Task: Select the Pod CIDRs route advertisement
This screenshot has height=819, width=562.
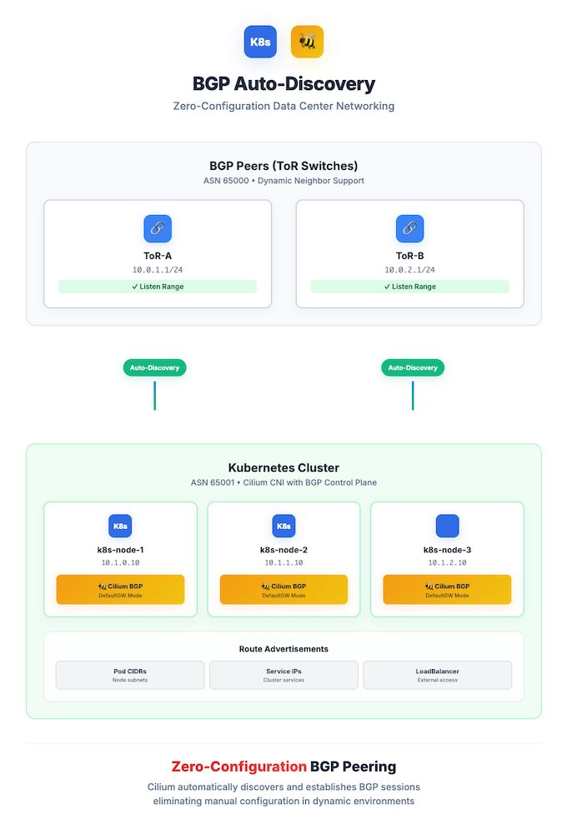Action: (x=130, y=676)
